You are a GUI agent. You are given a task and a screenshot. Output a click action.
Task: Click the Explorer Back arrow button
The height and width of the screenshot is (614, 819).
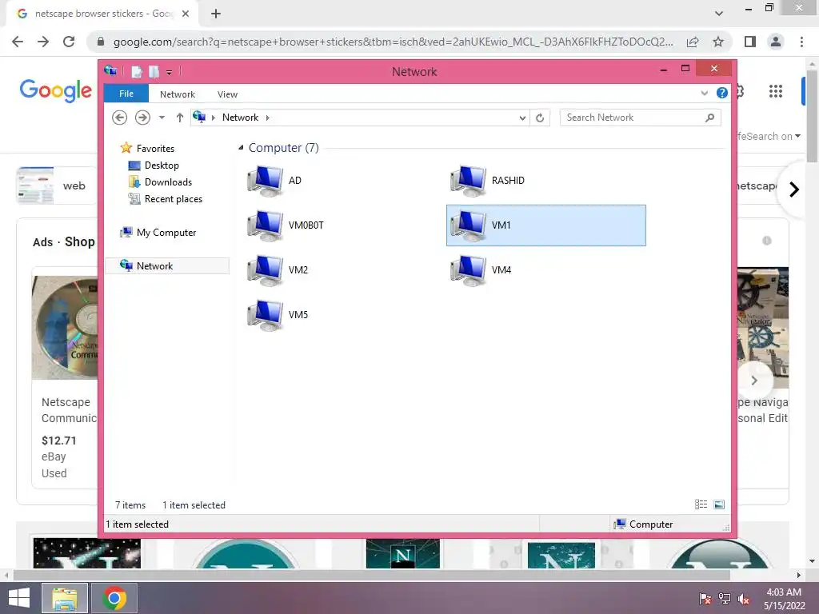tap(120, 118)
